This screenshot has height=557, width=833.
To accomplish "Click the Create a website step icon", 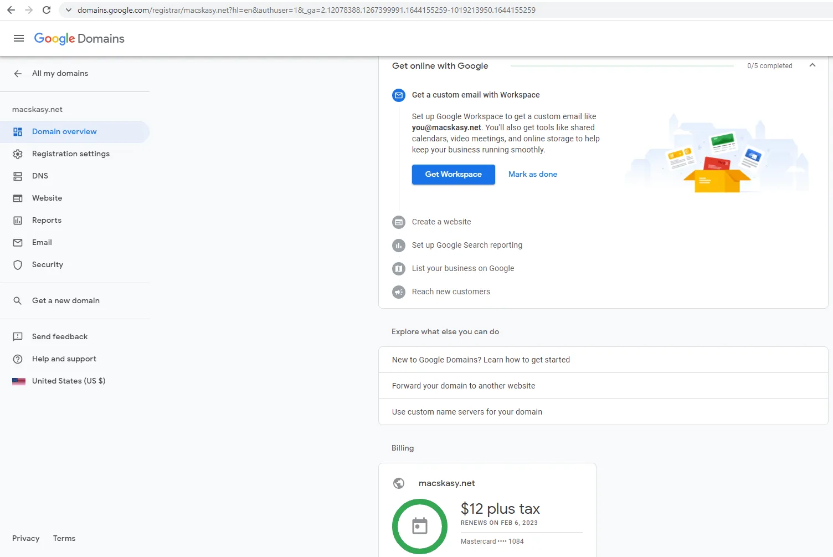I will point(399,222).
